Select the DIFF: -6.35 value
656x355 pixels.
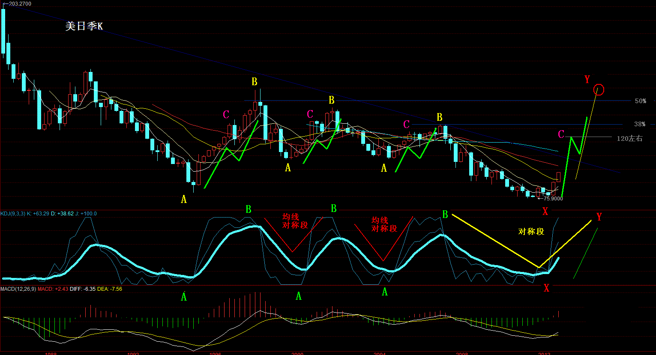point(83,289)
